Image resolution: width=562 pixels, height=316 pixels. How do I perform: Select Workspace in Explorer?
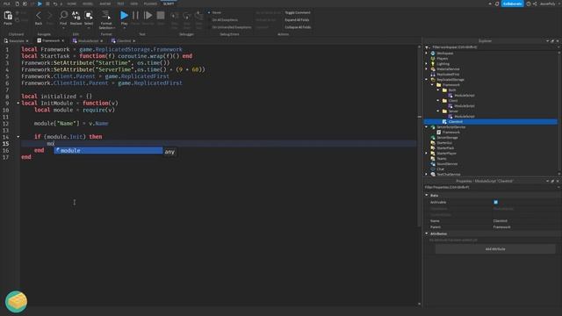coord(445,53)
